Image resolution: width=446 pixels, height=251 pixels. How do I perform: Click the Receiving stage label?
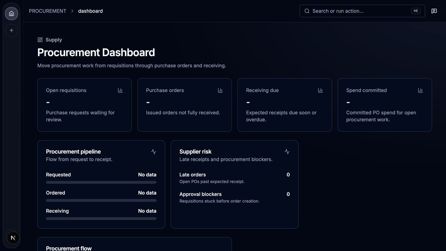click(57, 211)
